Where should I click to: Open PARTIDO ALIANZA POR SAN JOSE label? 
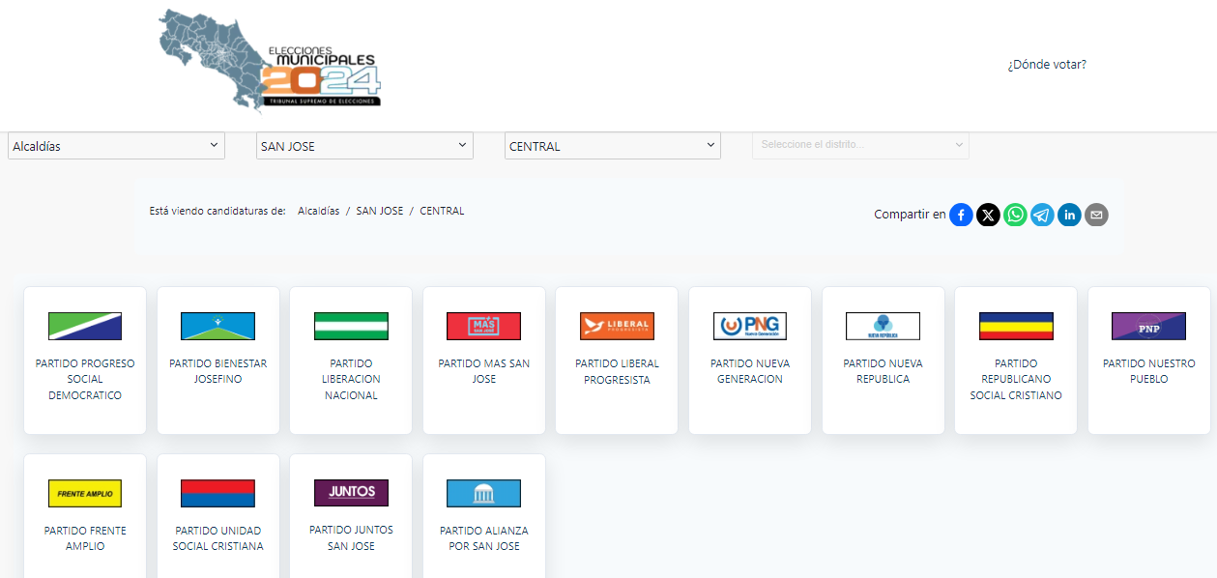483,538
